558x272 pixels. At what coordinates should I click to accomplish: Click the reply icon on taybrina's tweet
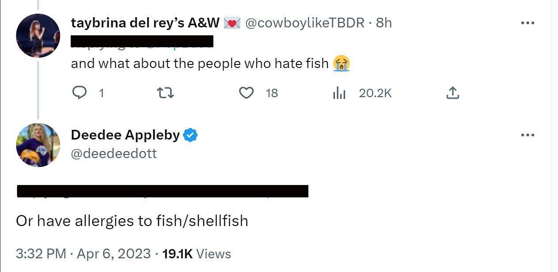tap(79, 93)
